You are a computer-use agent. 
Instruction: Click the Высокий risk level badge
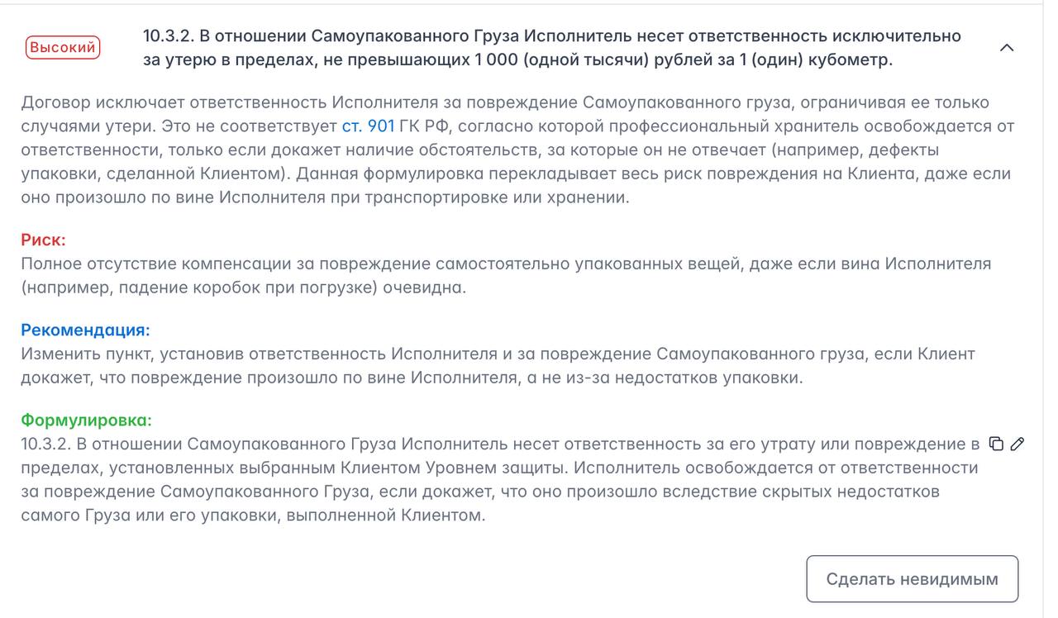coord(63,48)
